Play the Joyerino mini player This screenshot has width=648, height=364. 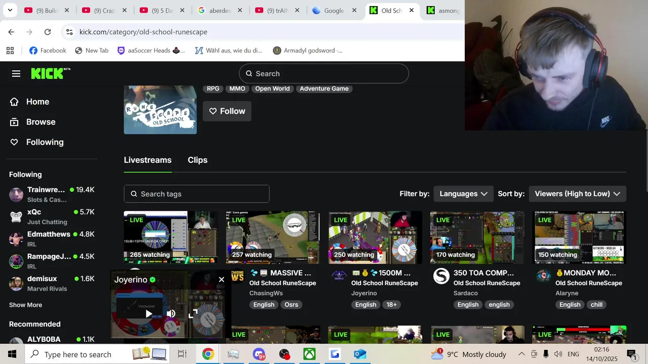(148, 314)
